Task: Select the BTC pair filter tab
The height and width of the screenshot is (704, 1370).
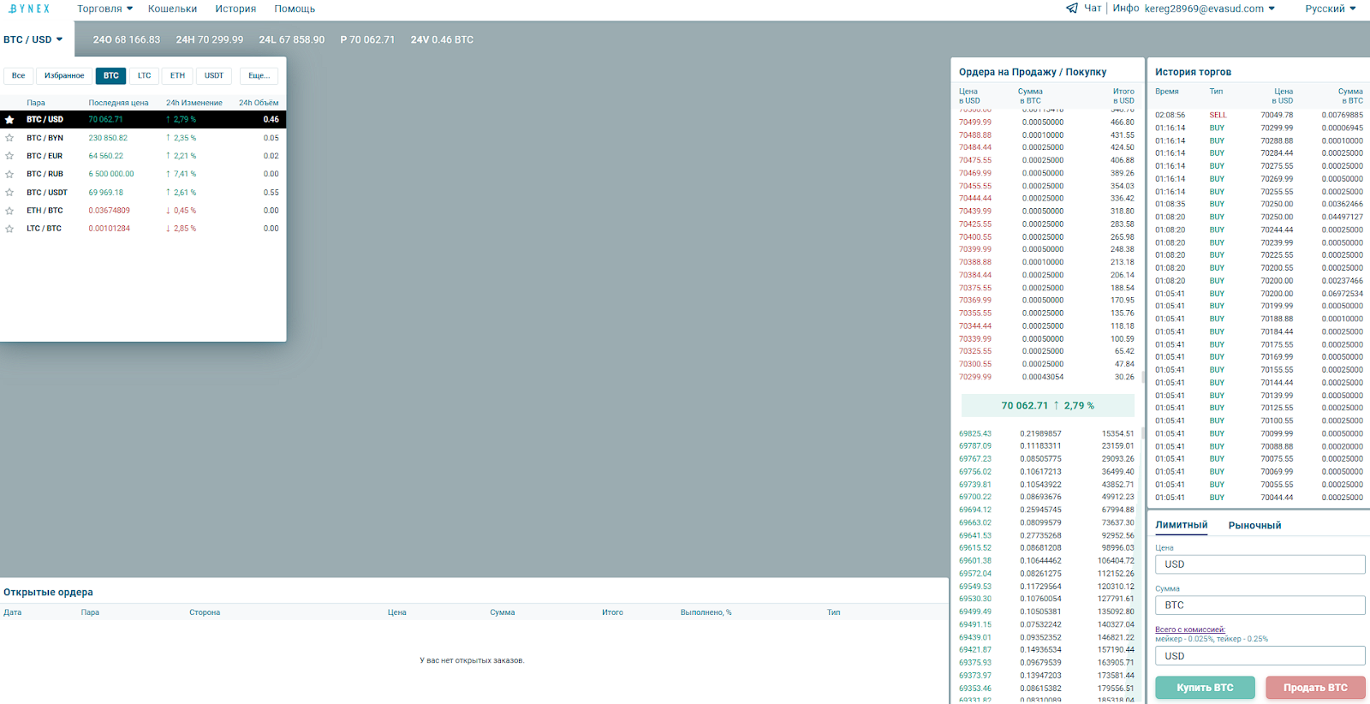Action: click(111, 75)
